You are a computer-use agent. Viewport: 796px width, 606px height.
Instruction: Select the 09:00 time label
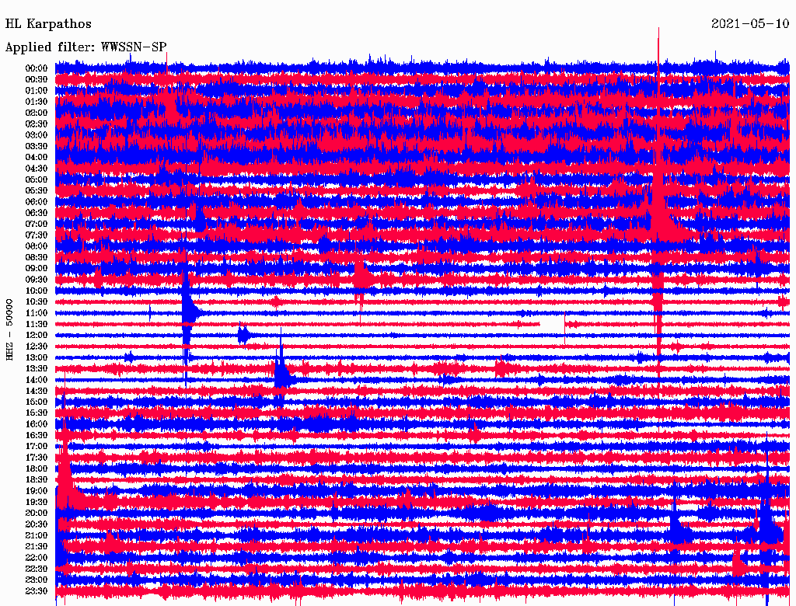coord(37,269)
